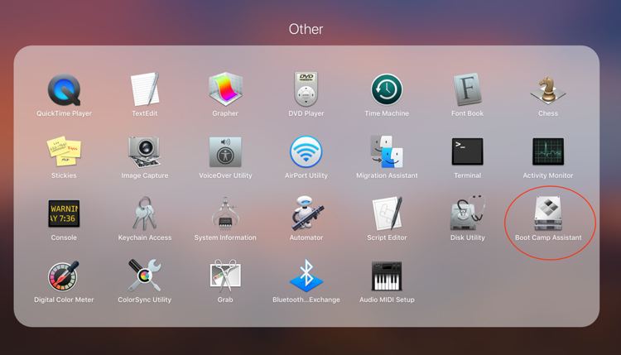Open Disk Utility
The width and height of the screenshot is (621, 355).
tap(467, 213)
